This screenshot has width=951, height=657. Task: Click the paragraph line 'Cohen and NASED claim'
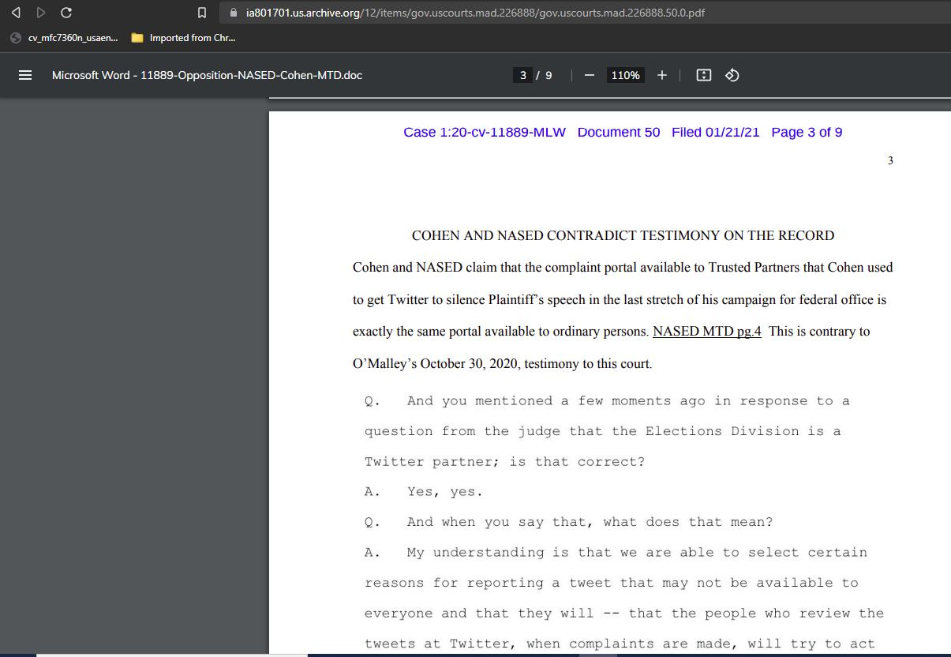click(x=623, y=268)
